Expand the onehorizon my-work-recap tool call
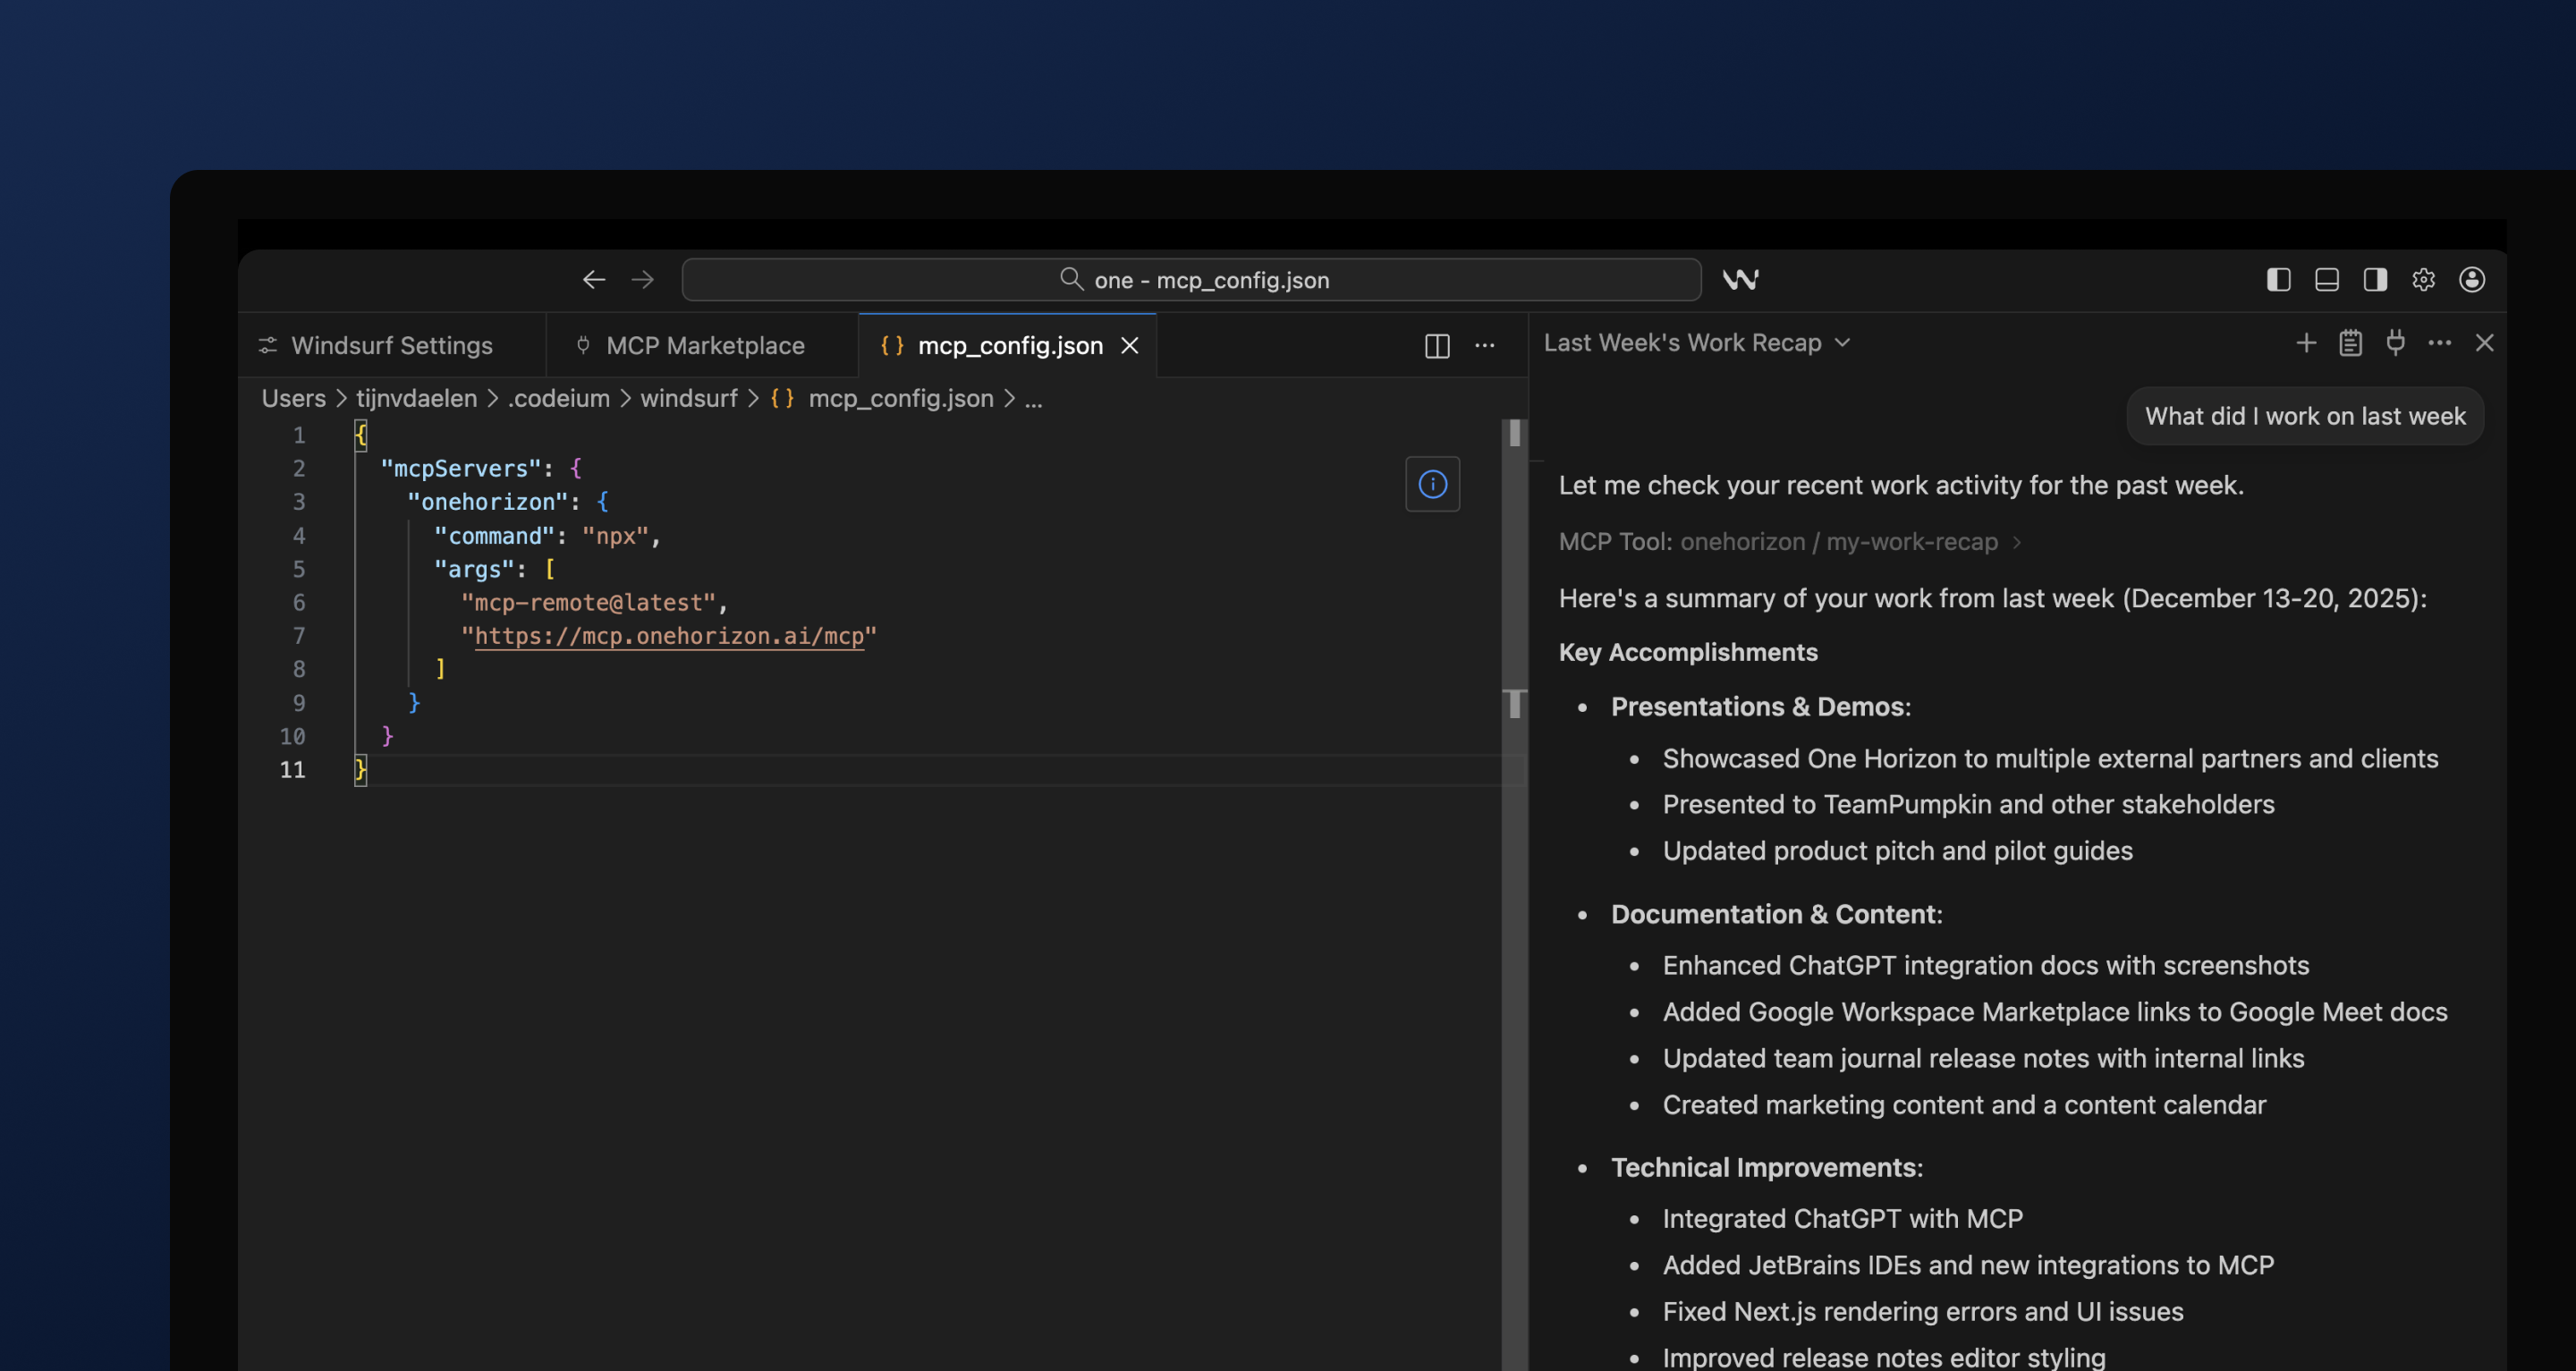 coord(1790,542)
